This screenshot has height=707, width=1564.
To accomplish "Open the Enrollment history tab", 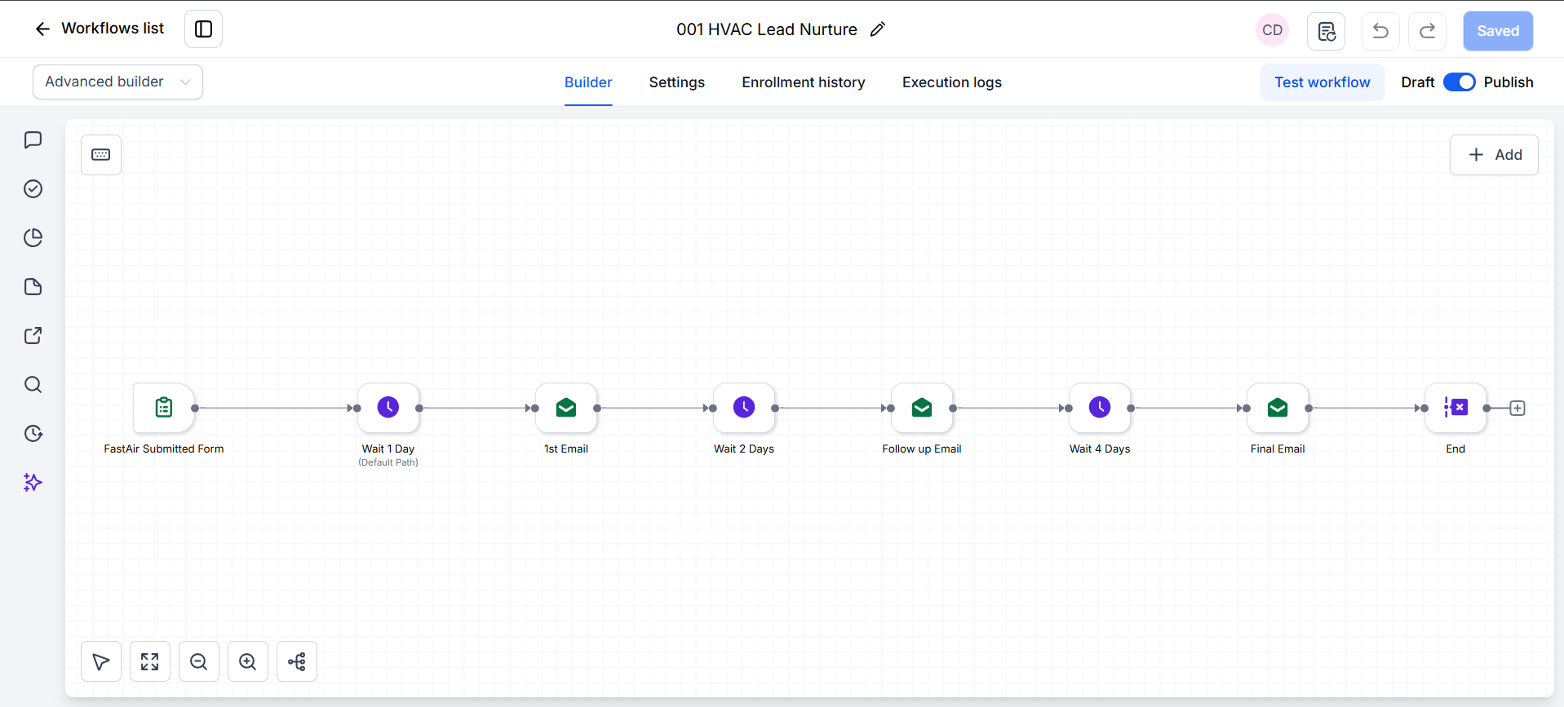I will [x=803, y=82].
